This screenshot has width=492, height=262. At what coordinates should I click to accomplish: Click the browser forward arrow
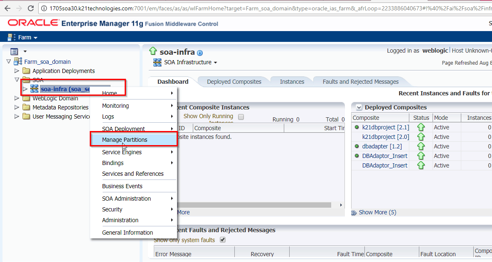[x=19, y=8]
